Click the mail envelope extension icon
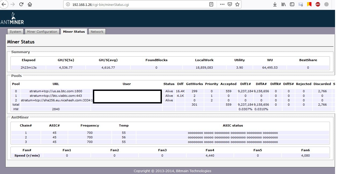338x174 pixels. (x=301, y=4)
